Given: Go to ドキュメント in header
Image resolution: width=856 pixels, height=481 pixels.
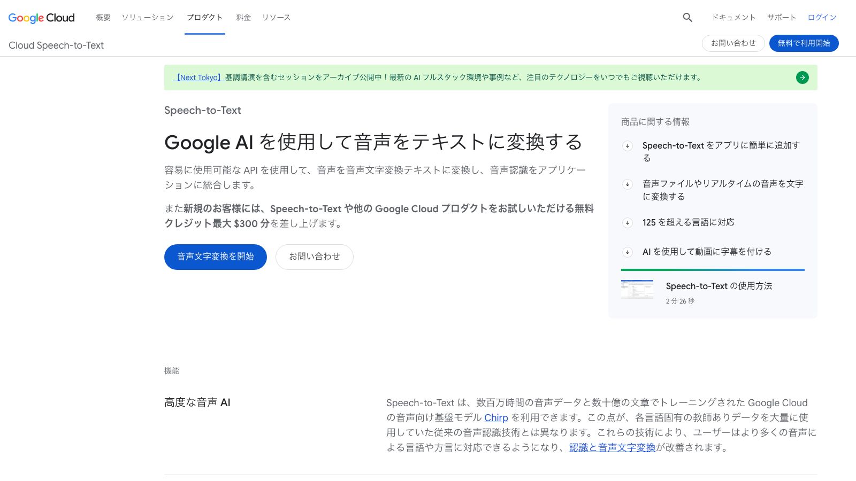Looking at the screenshot, I should pos(733,18).
